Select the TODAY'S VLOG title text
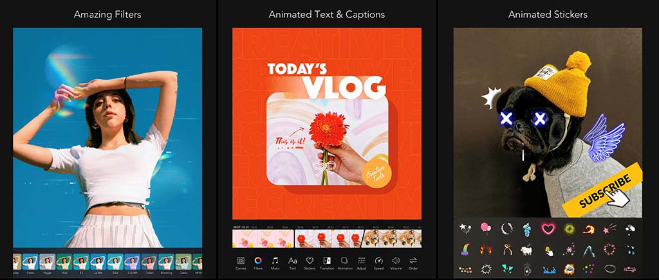The width and height of the screenshot is (659, 280). point(326,80)
